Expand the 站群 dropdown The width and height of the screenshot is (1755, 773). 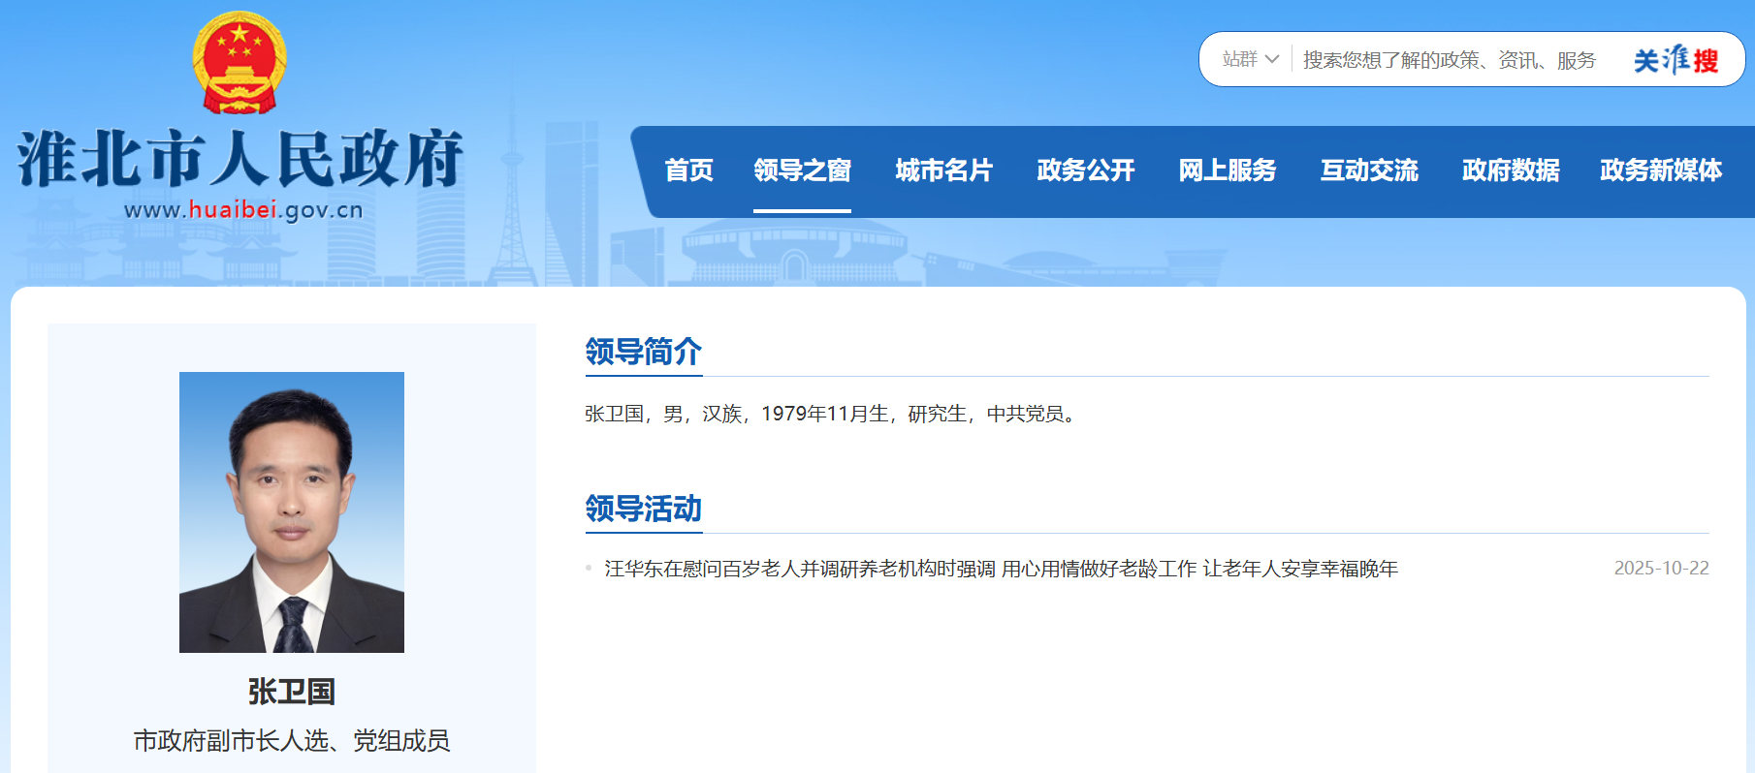tap(1251, 59)
